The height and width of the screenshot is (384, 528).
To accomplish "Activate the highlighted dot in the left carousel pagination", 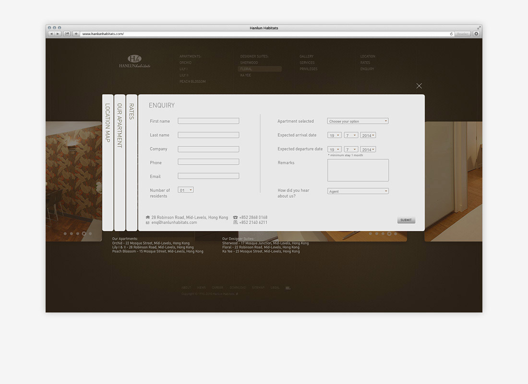I will tap(84, 234).
